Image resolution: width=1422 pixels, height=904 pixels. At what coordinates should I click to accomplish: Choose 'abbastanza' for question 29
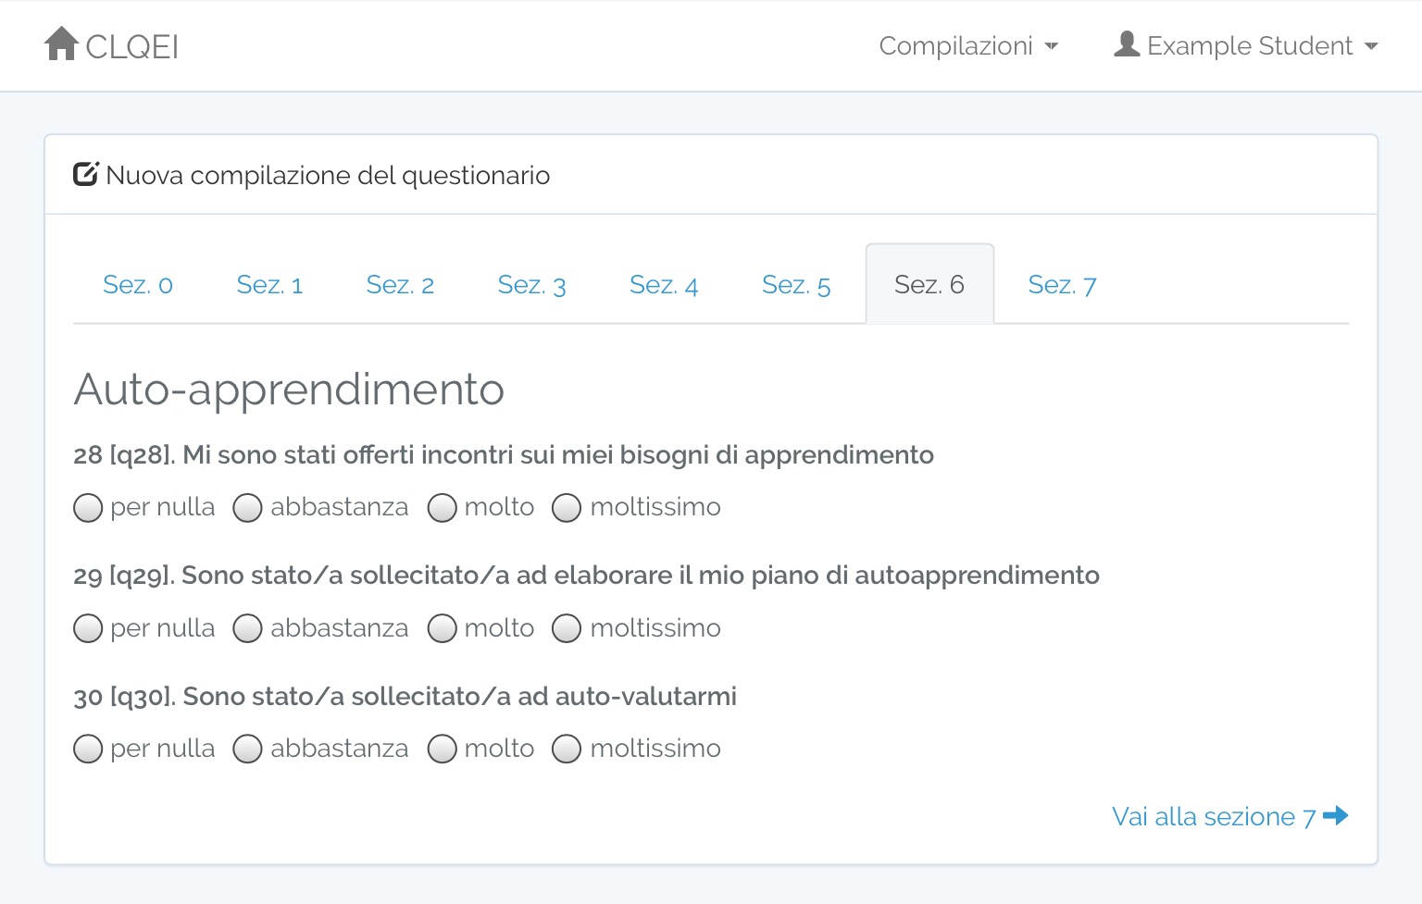pos(247,628)
